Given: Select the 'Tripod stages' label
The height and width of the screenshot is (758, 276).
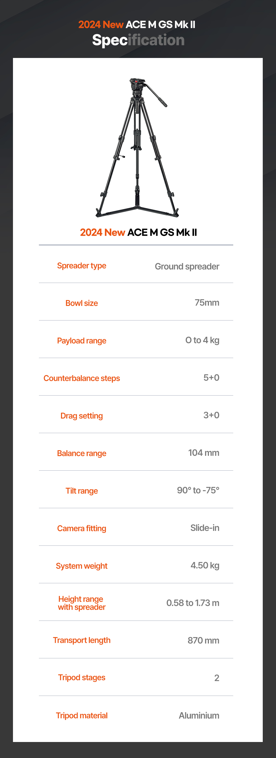Looking at the screenshot, I should [x=81, y=677].
